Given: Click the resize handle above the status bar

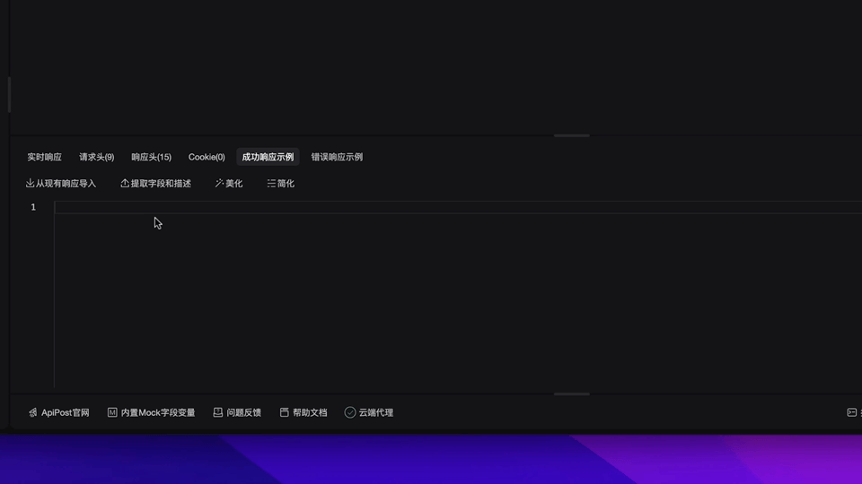Looking at the screenshot, I should coord(572,393).
